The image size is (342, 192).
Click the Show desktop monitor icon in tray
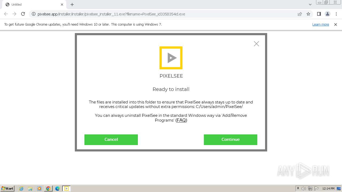[339, 189]
